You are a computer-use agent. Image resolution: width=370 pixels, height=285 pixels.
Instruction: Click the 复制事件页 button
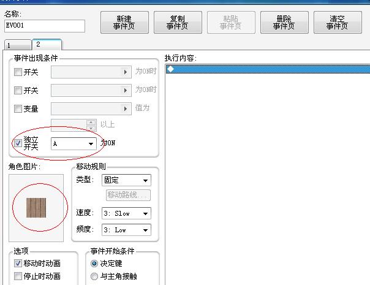178,23
